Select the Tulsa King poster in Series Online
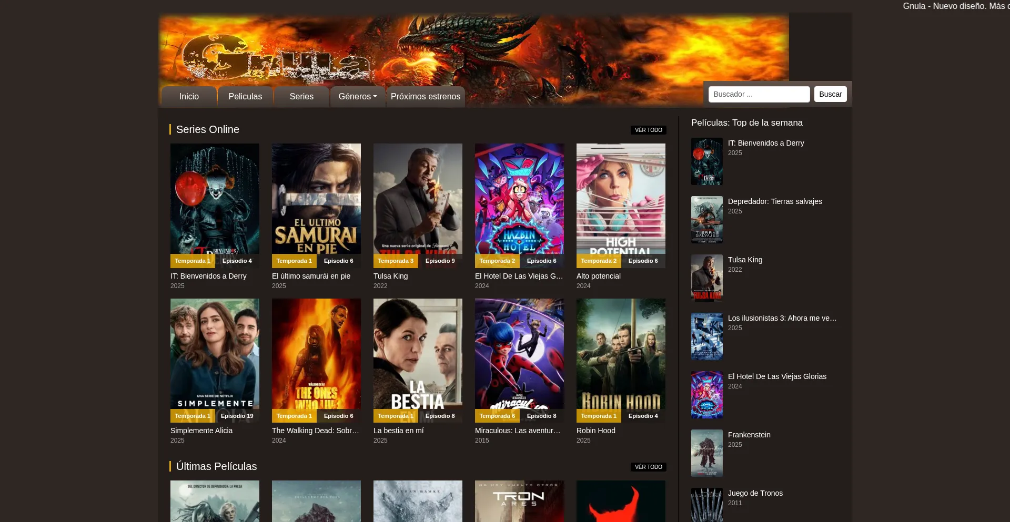The height and width of the screenshot is (522, 1010). point(418,200)
